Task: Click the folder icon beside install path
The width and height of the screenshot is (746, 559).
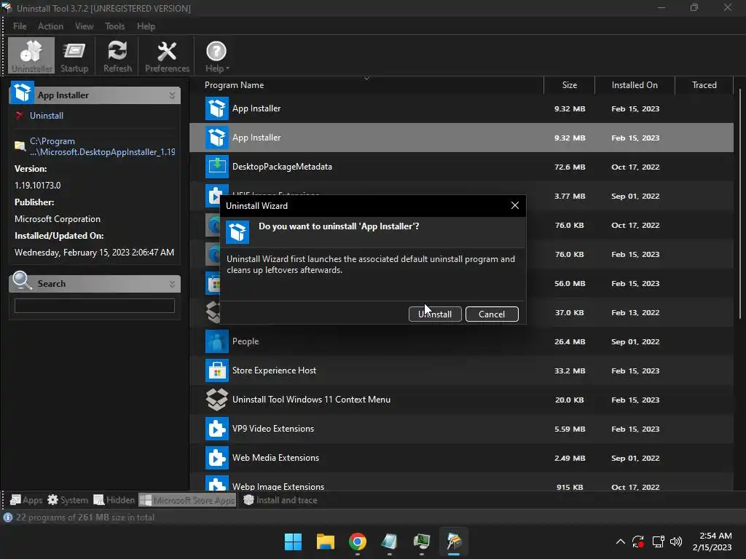Action: coord(20,146)
